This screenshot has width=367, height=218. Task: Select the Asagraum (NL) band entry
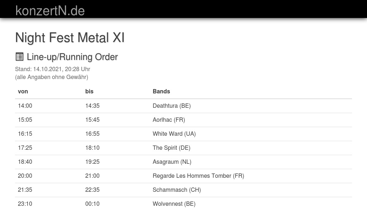click(172, 162)
